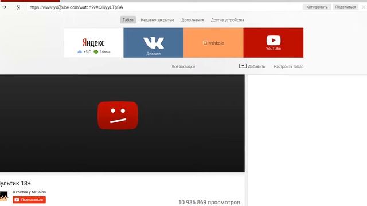
Task: Click the green traffic 2 балла indicator
Action: pos(96,52)
